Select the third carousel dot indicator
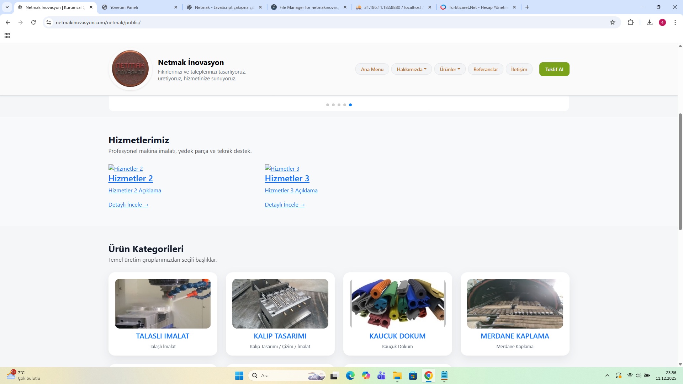The height and width of the screenshot is (384, 683). click(x=339, y=105)
